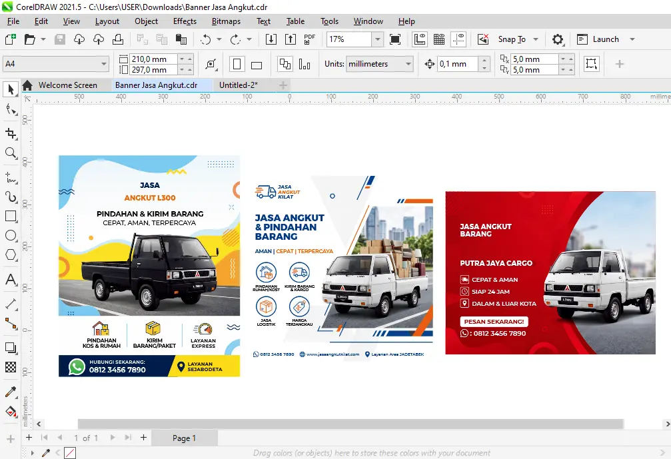Select the Parallel Dimension tool
Viewport: 671px width, 459px height.
tap(11, 304)
